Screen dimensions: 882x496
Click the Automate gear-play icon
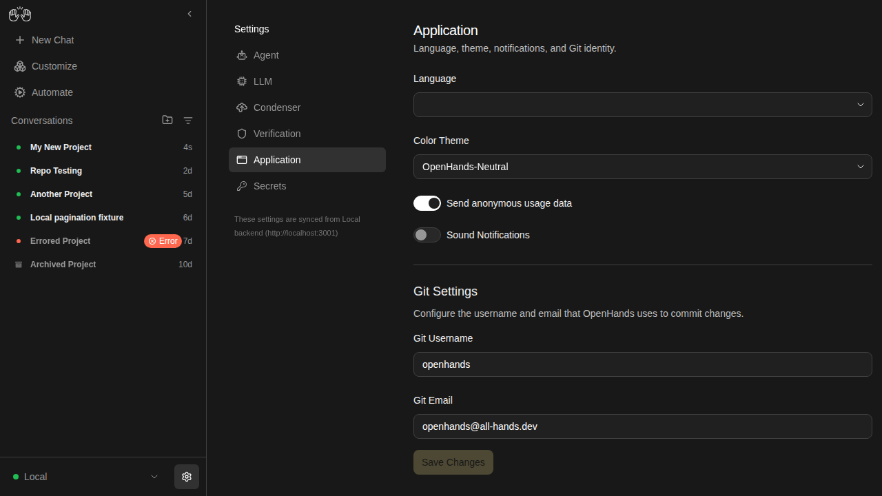click(20, 92)
